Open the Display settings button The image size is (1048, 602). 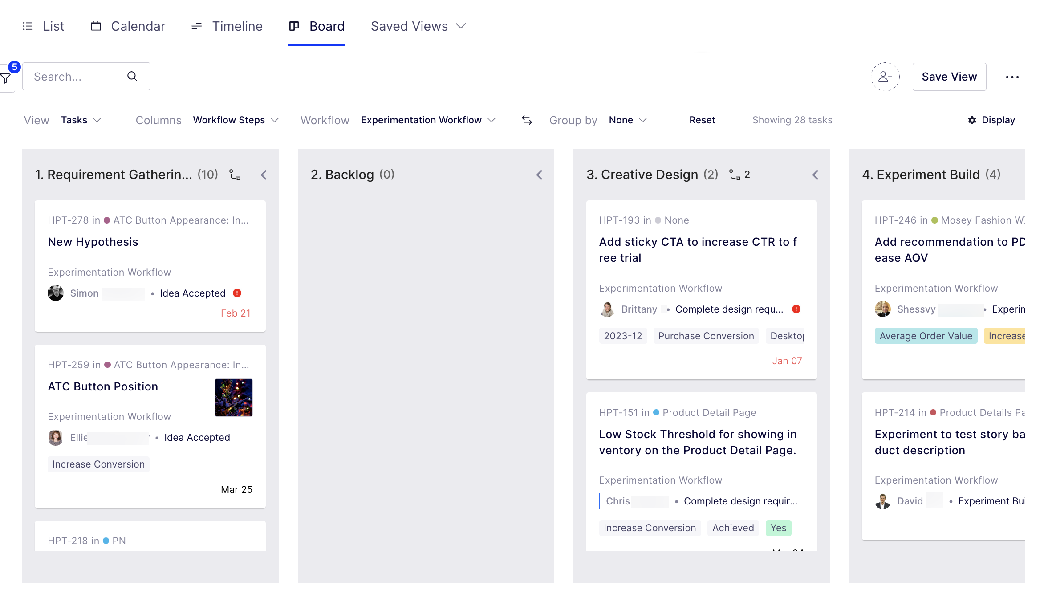(x=991, y=120)
